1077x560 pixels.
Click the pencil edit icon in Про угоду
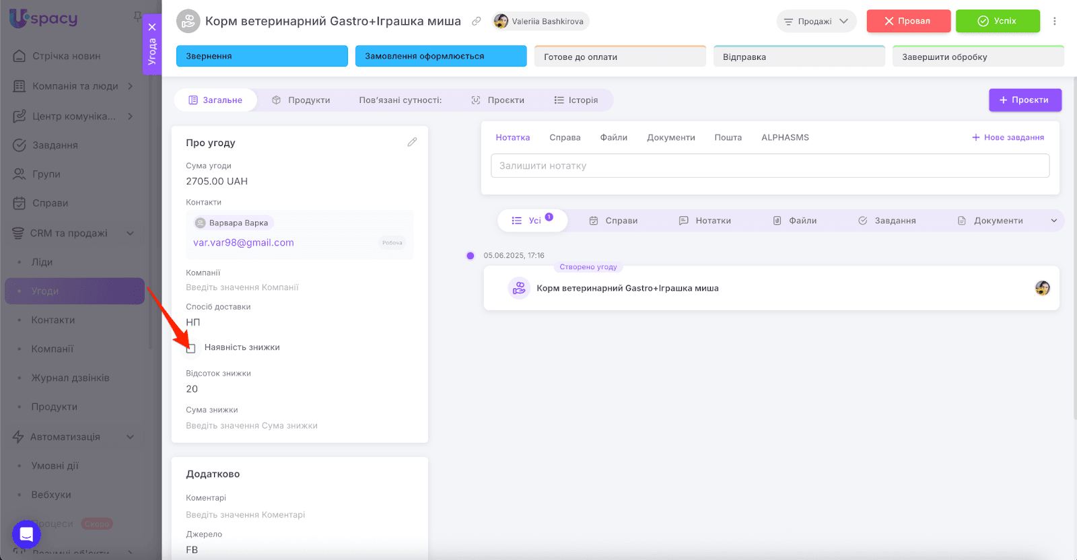tap(412, 142)
